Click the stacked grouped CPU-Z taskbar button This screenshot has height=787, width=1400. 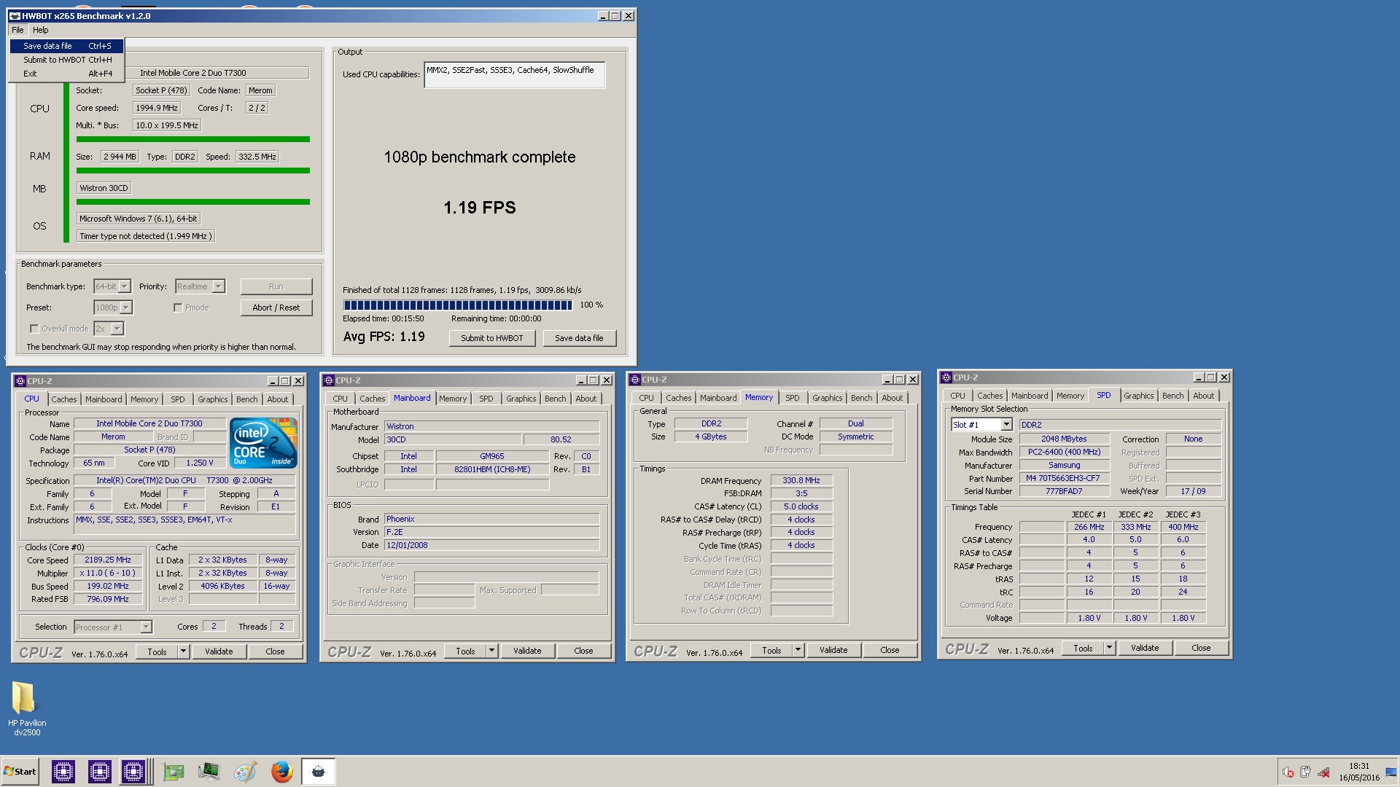(x=135, y=772)
